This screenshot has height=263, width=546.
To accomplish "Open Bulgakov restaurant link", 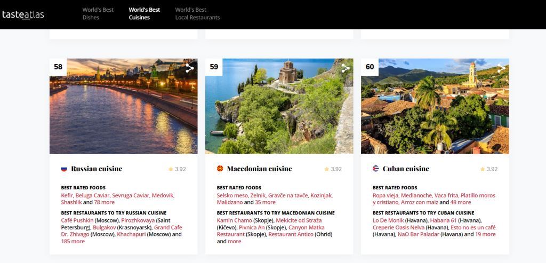I will tap(104, 227).
